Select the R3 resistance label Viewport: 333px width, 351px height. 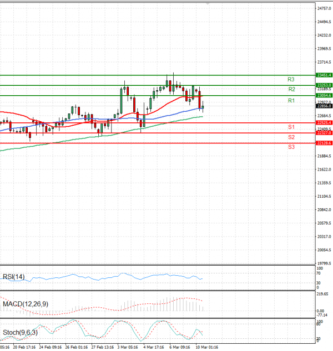point(291,80)
